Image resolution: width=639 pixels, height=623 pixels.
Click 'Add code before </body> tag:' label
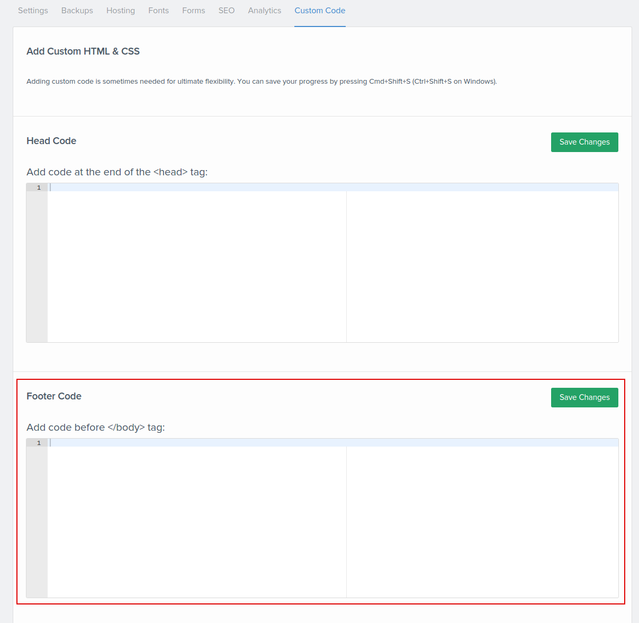tap(96, 428)
